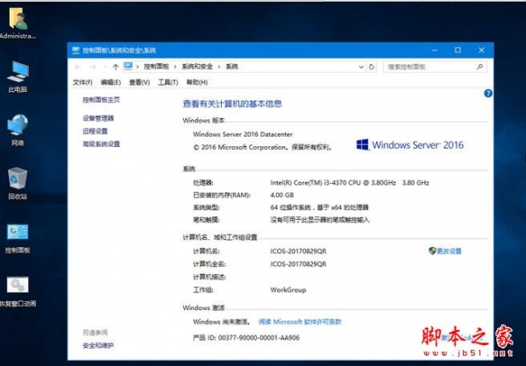Click the back navigation arrow

77,67
